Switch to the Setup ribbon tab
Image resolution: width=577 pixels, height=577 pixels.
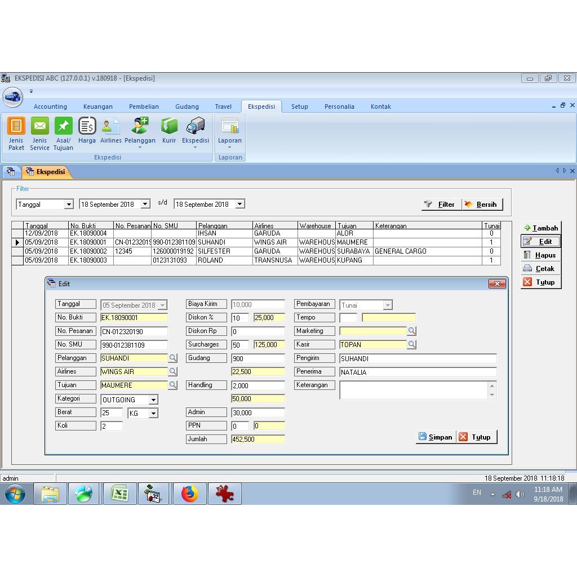point(299,106)
